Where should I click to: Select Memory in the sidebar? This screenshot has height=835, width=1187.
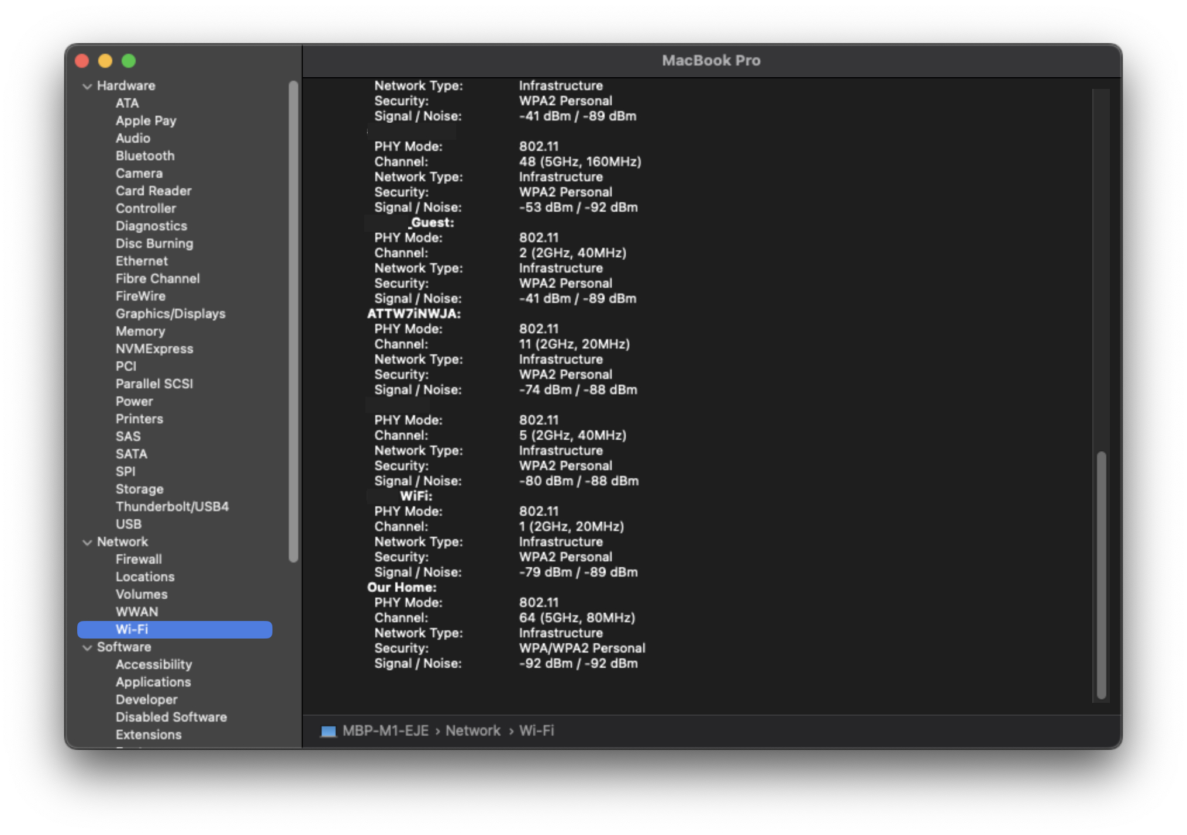click(x=141, y=331)
